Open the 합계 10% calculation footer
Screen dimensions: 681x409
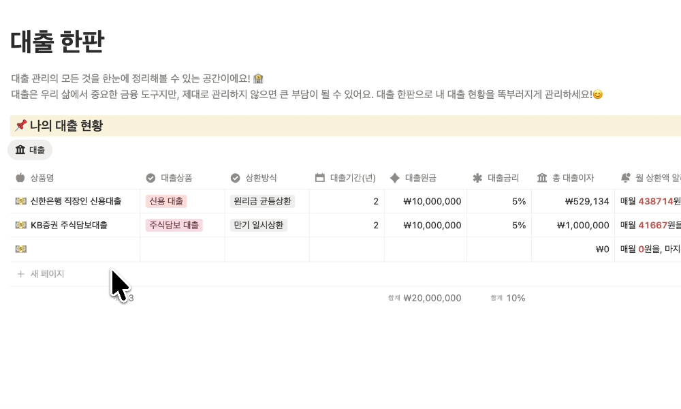click(508, 298)
